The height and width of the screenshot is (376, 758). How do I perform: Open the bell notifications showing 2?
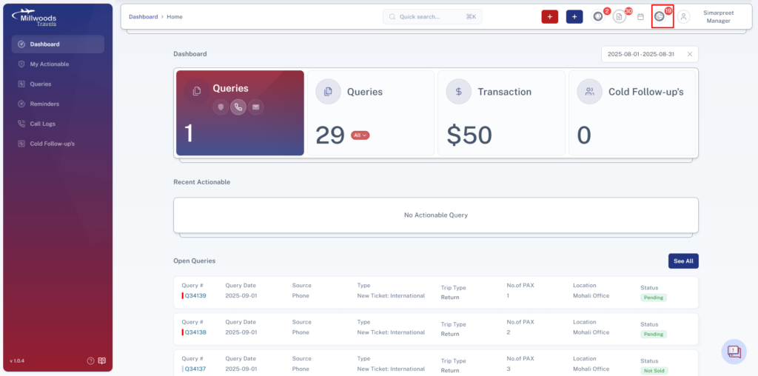point(598,16)
